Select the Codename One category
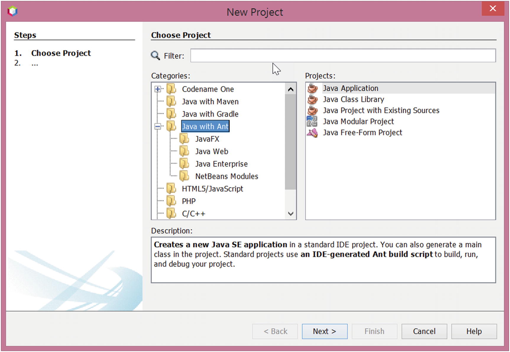This screenshot has height=352, width=510. coord(208,89)
